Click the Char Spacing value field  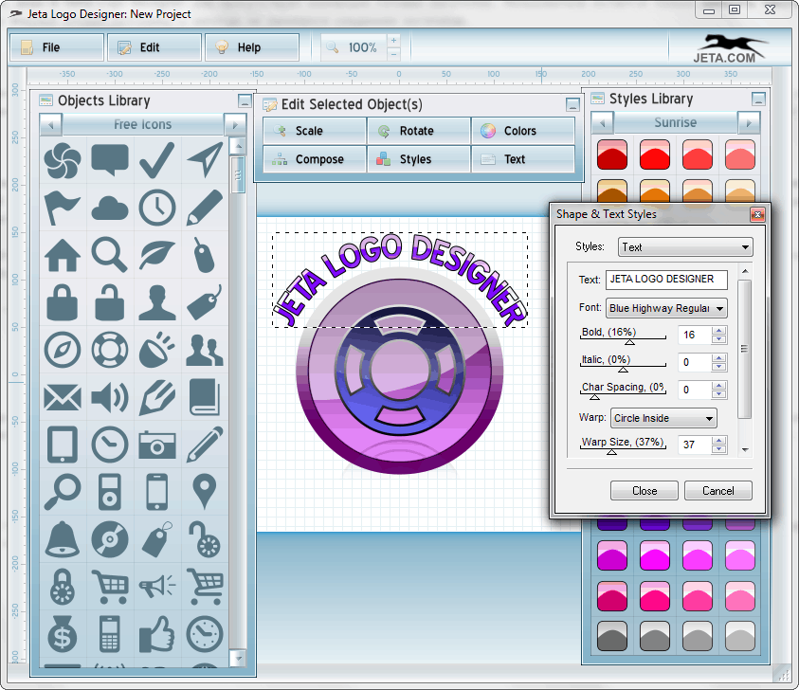click(695, 390)
